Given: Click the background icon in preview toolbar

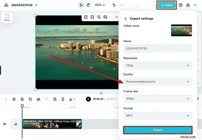Looking at the screenshot, I should (x=105, y=17).
